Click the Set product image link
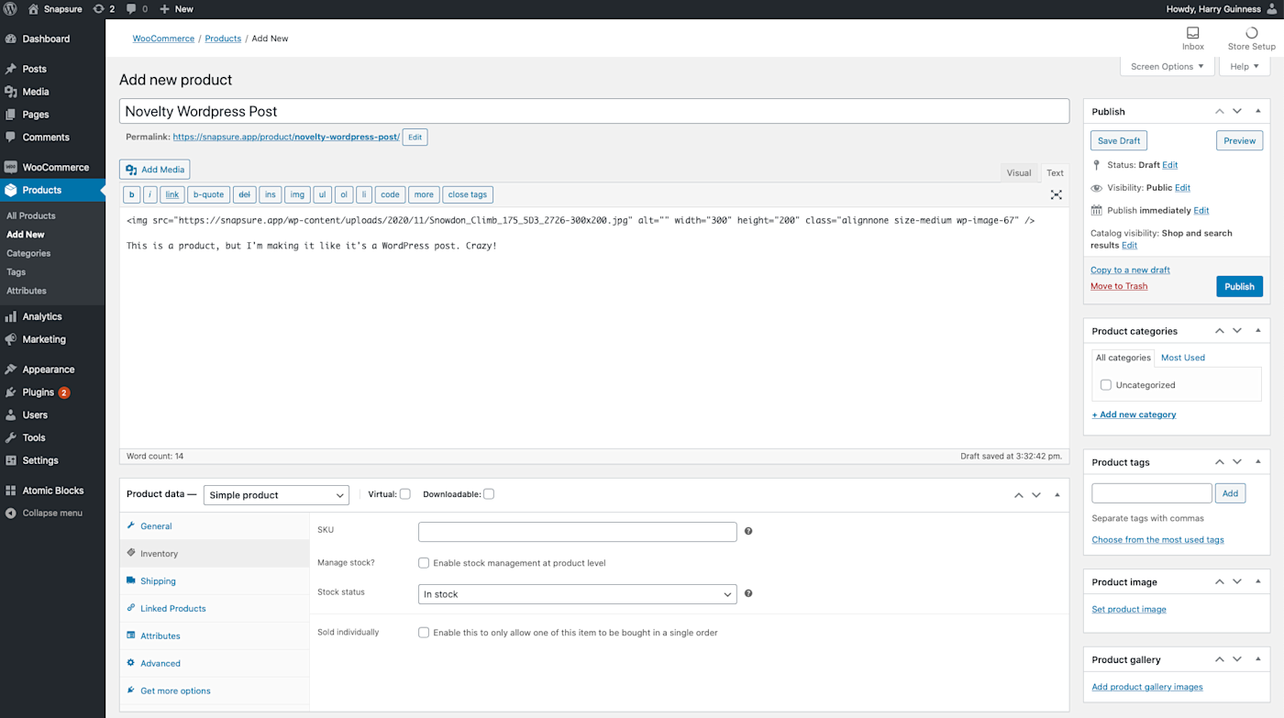 pyautogui.click(x=1129, y=609)
